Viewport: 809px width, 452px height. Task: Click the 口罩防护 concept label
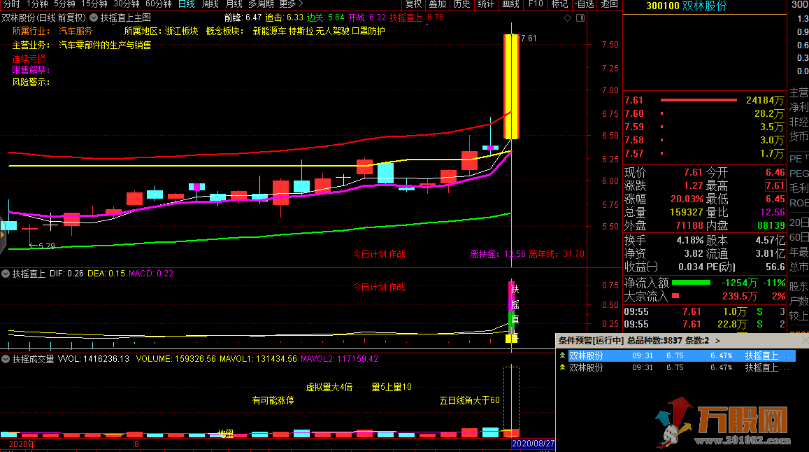368,31
